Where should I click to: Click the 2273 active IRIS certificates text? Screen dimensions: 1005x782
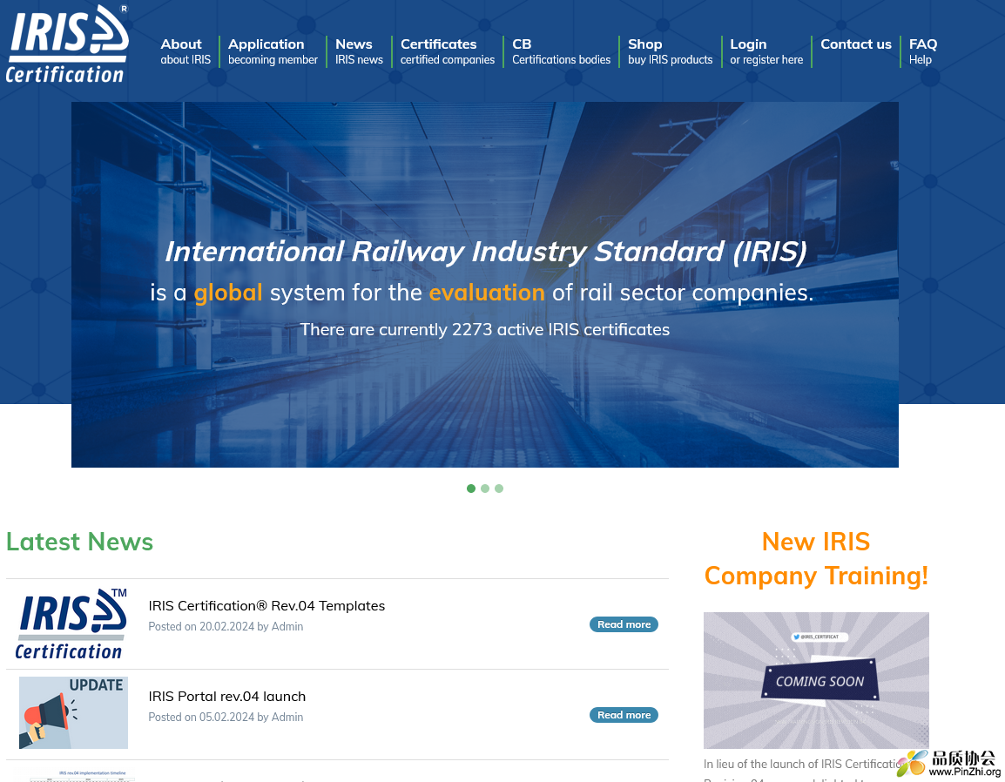(484, 329)
